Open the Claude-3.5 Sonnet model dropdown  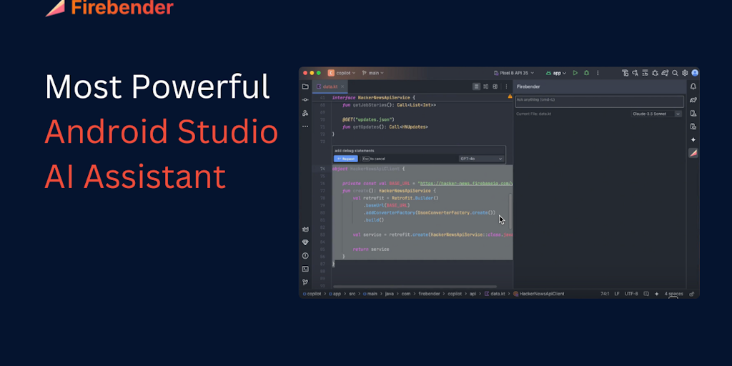click(x=656, y=114)
